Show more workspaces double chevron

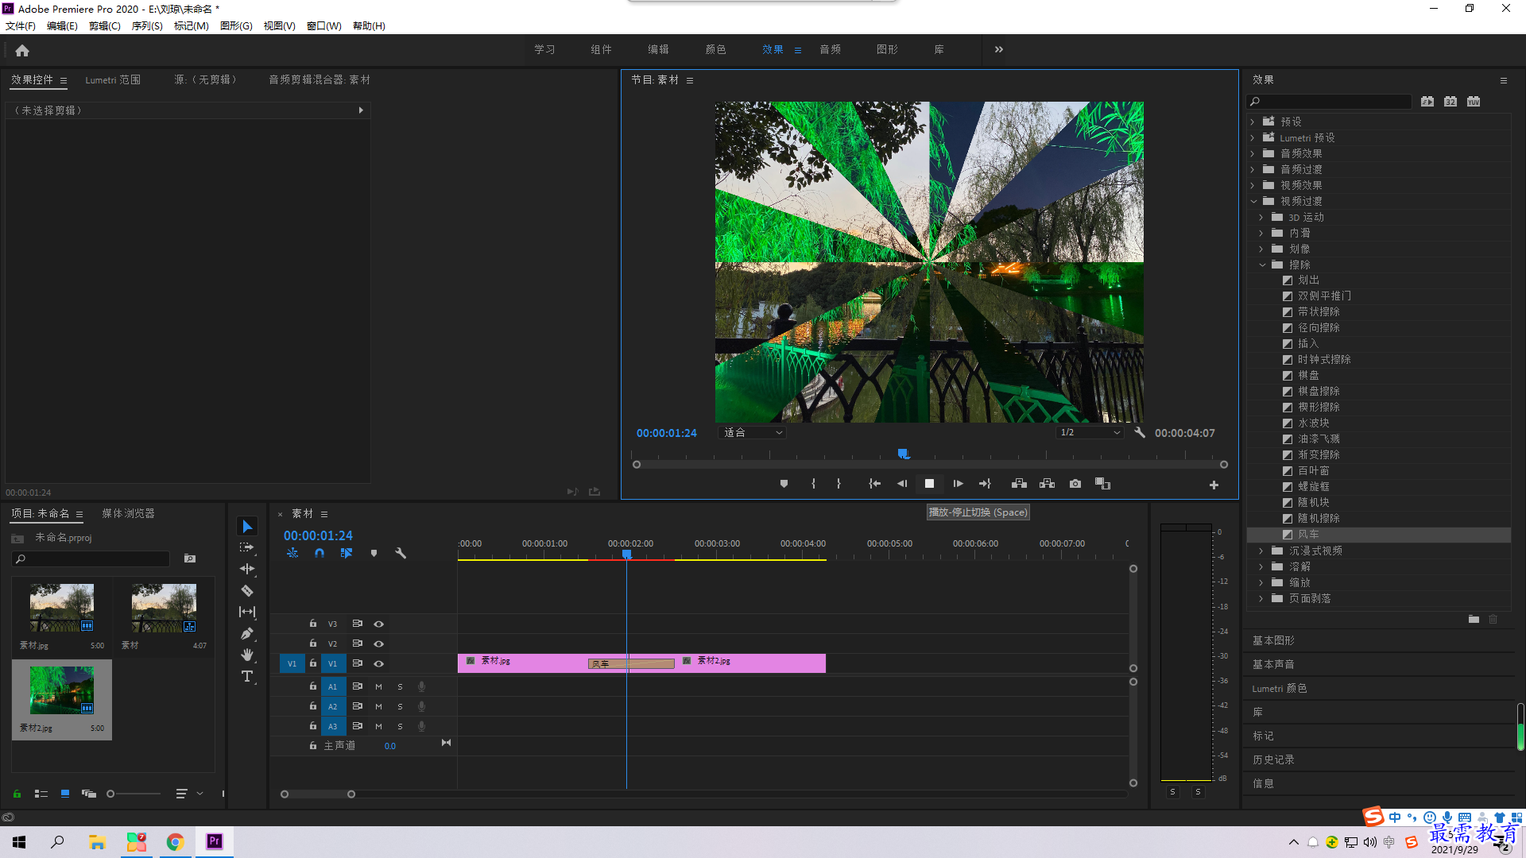tap(999, 49)
